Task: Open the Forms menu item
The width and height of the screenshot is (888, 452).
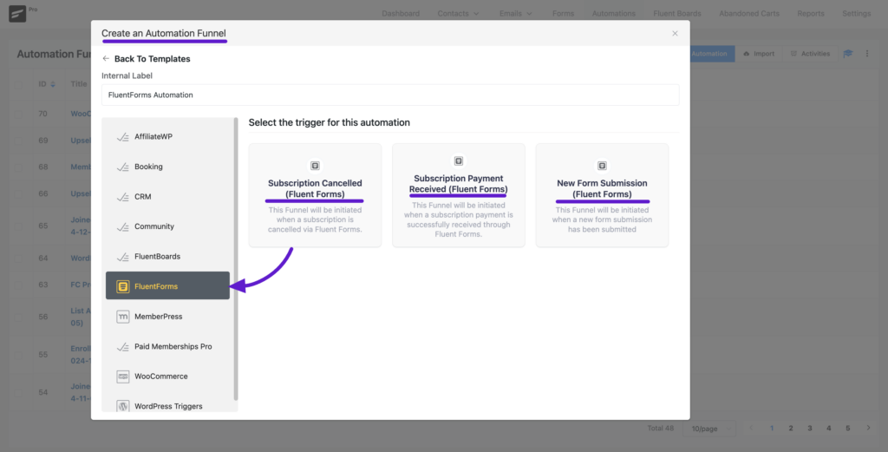Action: [x=563, y=14]
